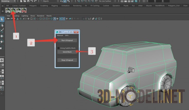Click the Undo arrow icon
Screen dimensions: 189x110
pyautogui.click(x=32, y=1)
